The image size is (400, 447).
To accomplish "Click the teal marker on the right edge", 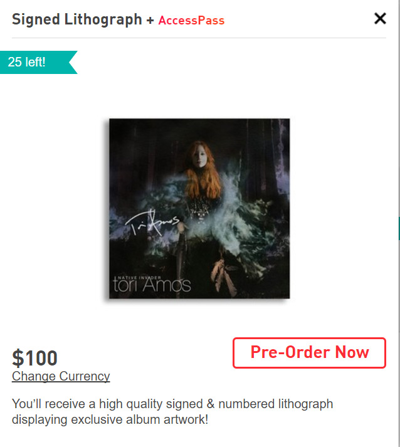I will click(399, 228).
